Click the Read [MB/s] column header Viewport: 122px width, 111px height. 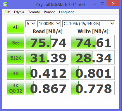[x=47, y=32]
